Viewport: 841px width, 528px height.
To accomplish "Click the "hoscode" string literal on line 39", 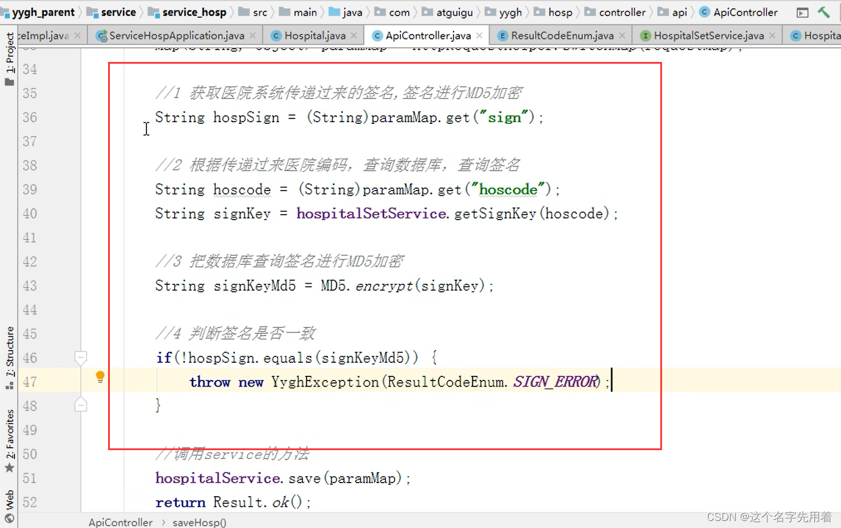I will pyautogui.click(x=508, y=189).
